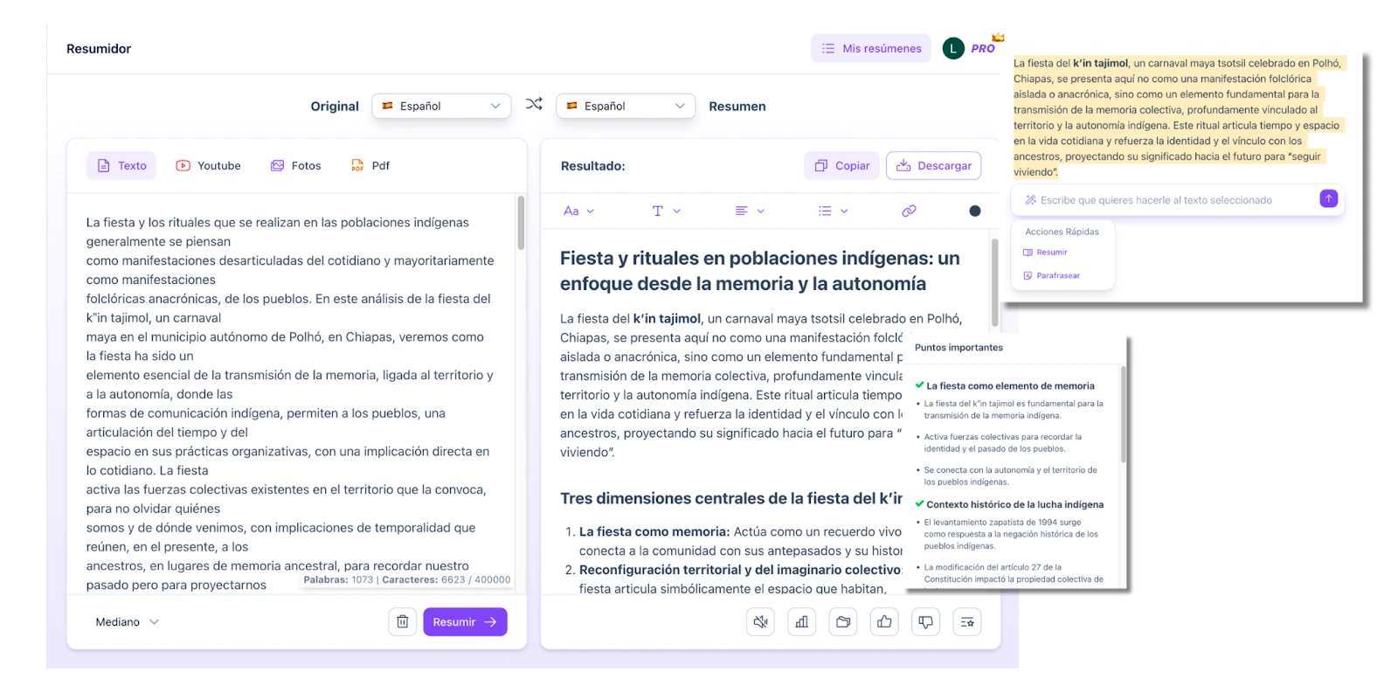Click the result panel scrollbar
The image size is (1398, 693).
click(x=994, y=281)
